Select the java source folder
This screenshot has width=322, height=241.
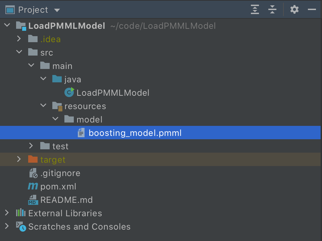coord(72,79)
